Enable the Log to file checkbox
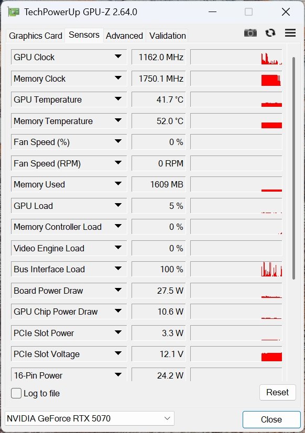Viewport: 305px width, 433px height. point(16,393)
